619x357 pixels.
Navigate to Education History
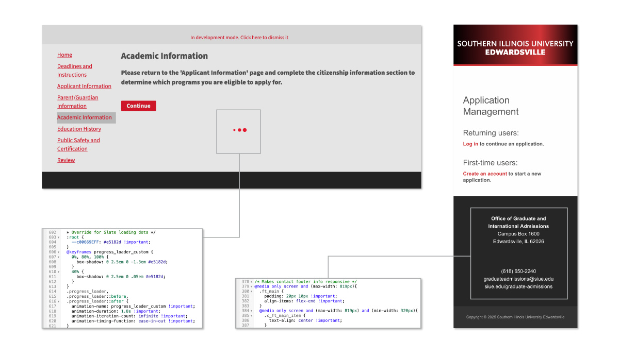click(79, 129)
